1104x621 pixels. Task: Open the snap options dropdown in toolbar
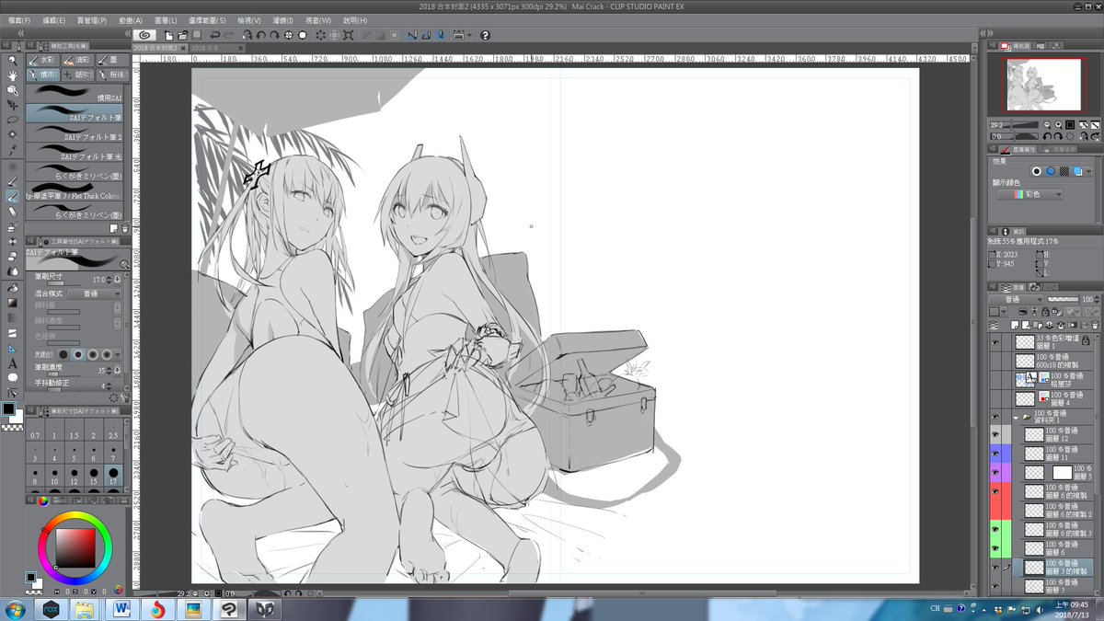470,35
